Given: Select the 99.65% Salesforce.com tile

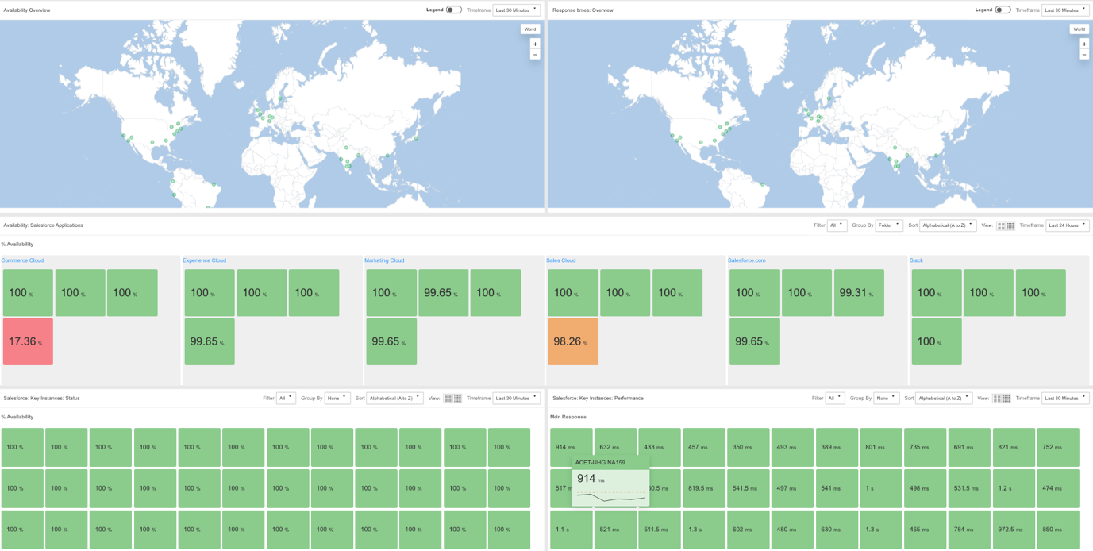Looking at the screenshot, I should (755, 341).
